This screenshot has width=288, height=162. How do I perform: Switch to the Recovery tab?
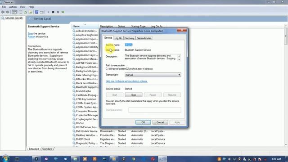[x=129, y=38]
